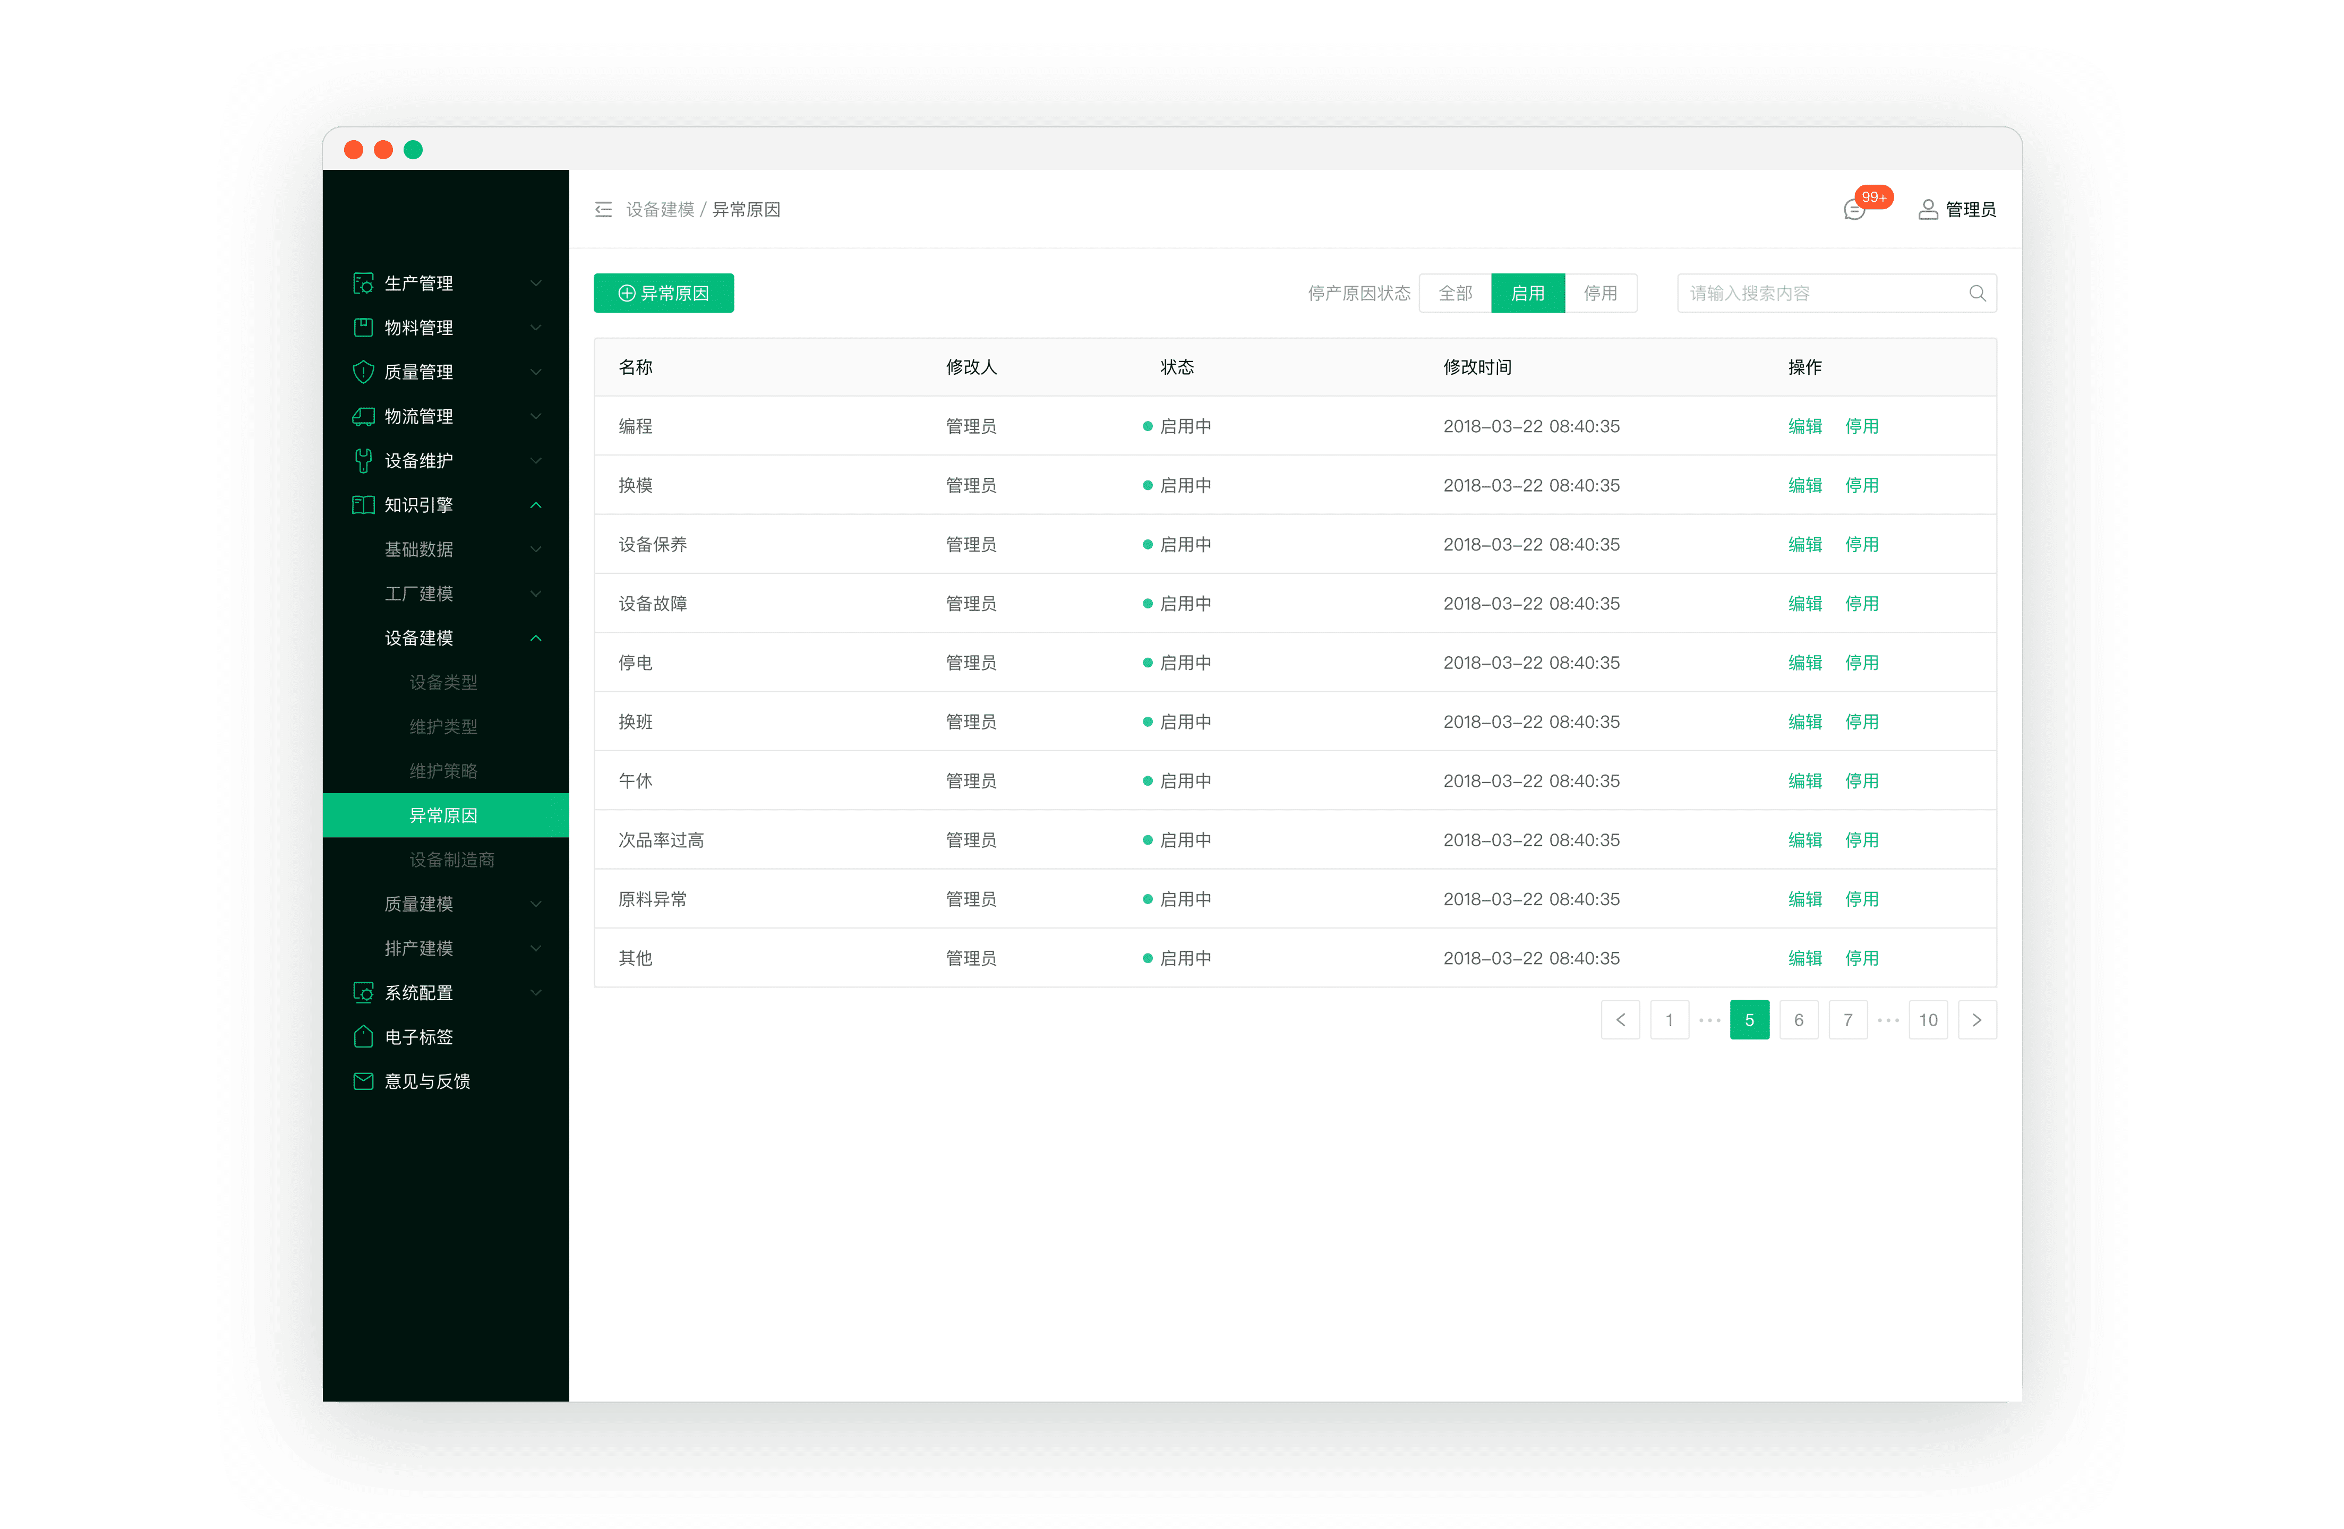The image size is (2344, 1529).
Task: Collapse the 设备建模 submenu chevron
Action: 536,638
